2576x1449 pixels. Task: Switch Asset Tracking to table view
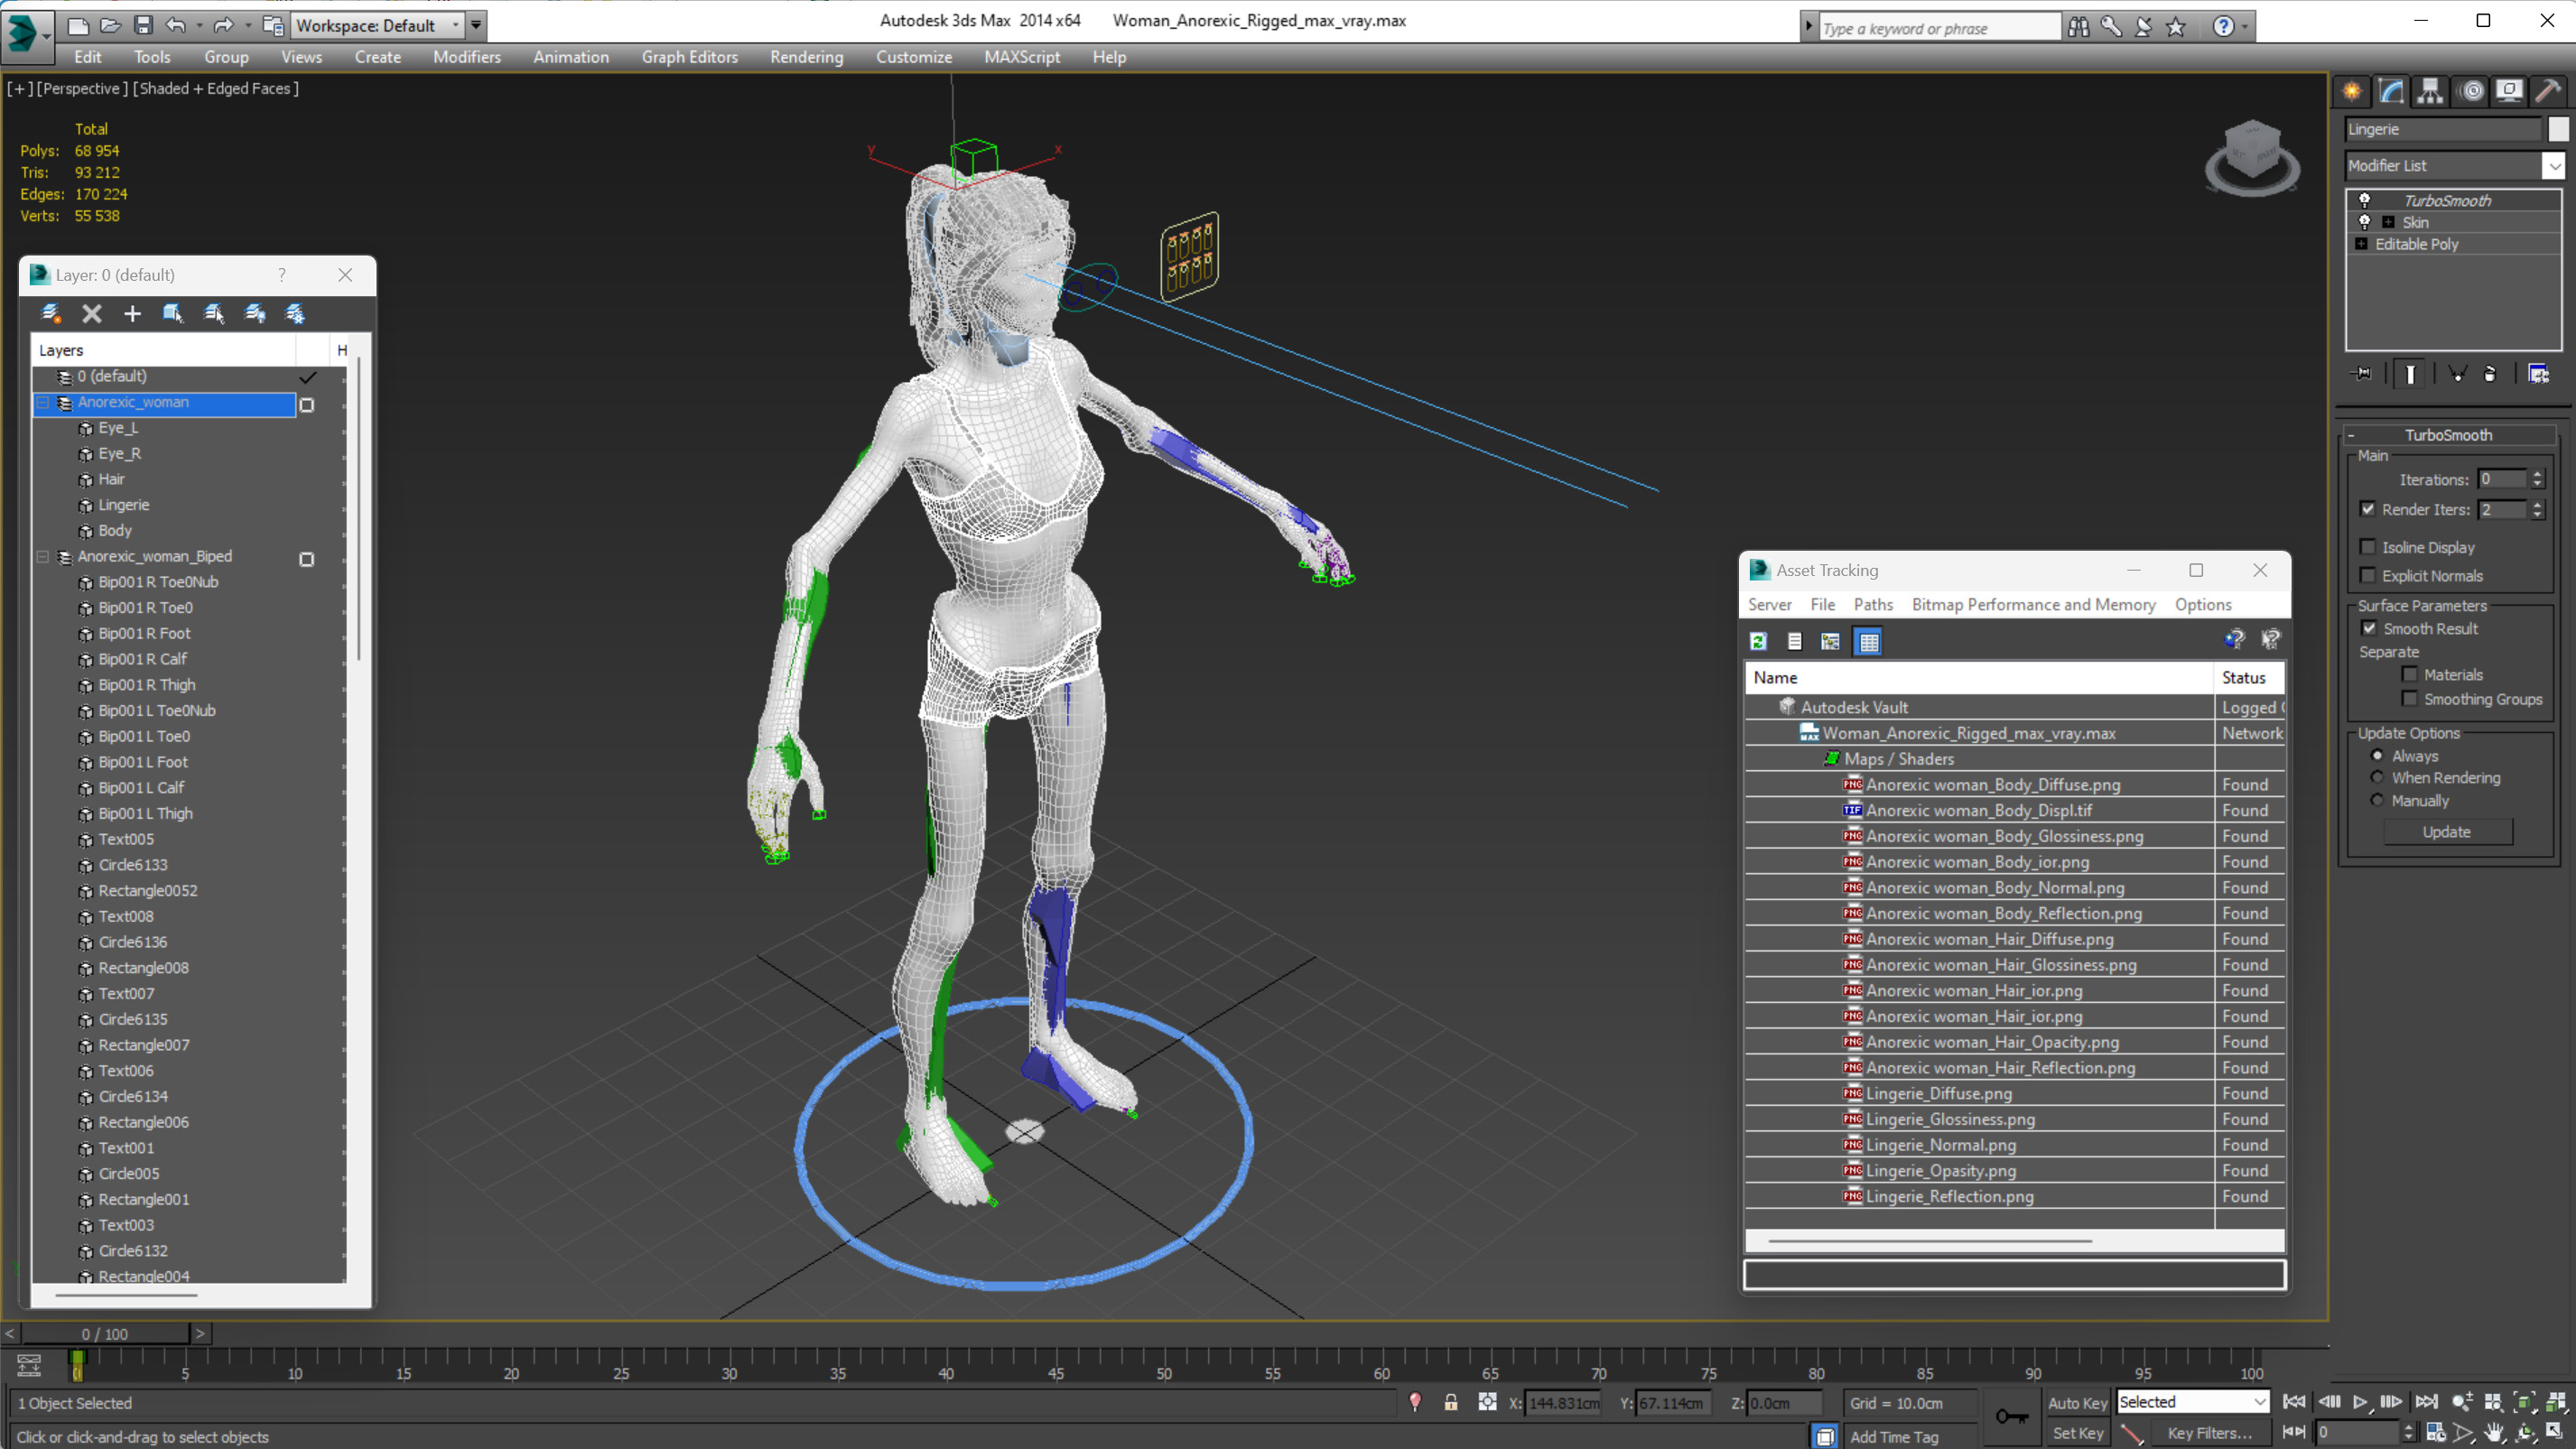[1868, 642]
